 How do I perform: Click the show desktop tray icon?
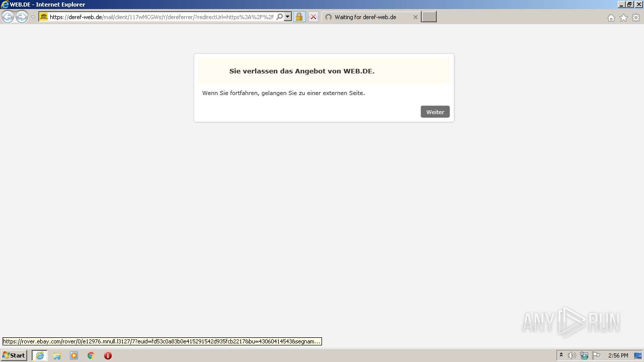638,355
